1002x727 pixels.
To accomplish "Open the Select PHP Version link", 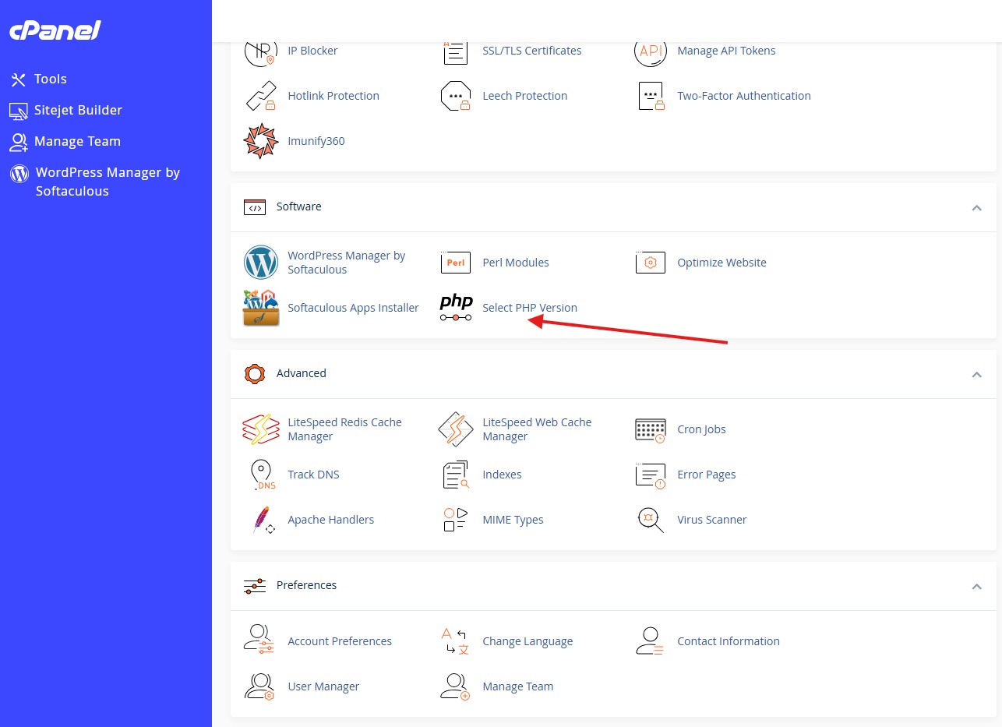I will pyautogui.click(x=530, y=308).
